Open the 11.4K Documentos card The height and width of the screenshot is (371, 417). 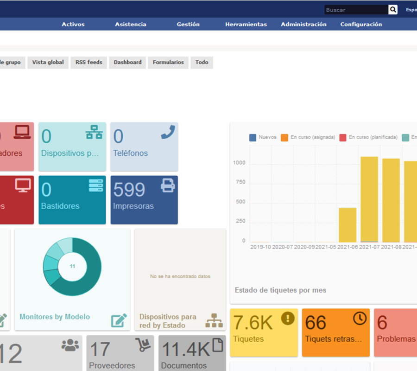click(192, 353)
